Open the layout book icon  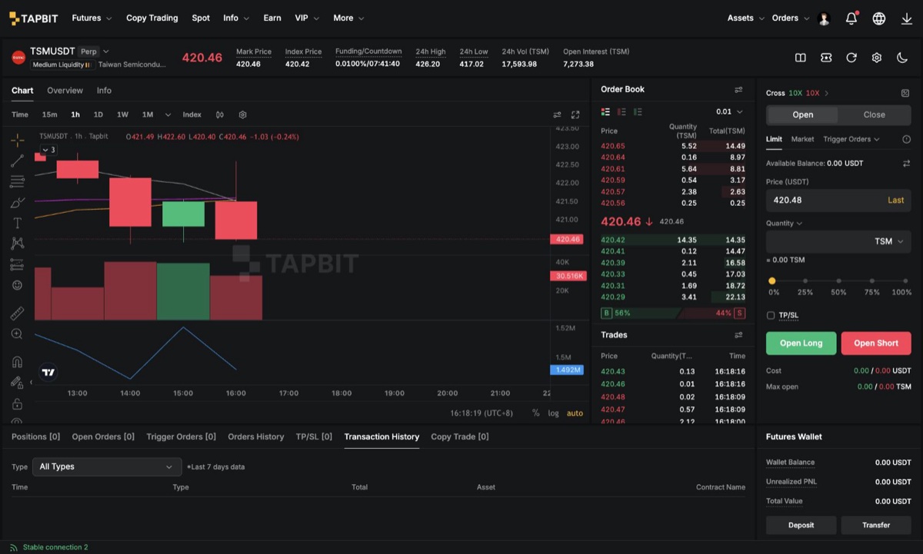pyautogui.click(x=801, y=58)
